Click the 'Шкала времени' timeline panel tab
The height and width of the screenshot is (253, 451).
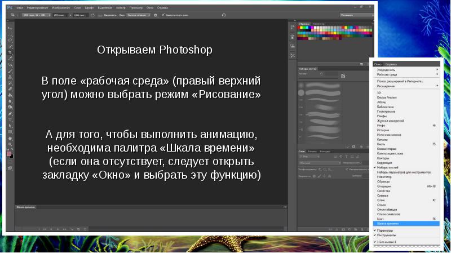click(25, 207)
